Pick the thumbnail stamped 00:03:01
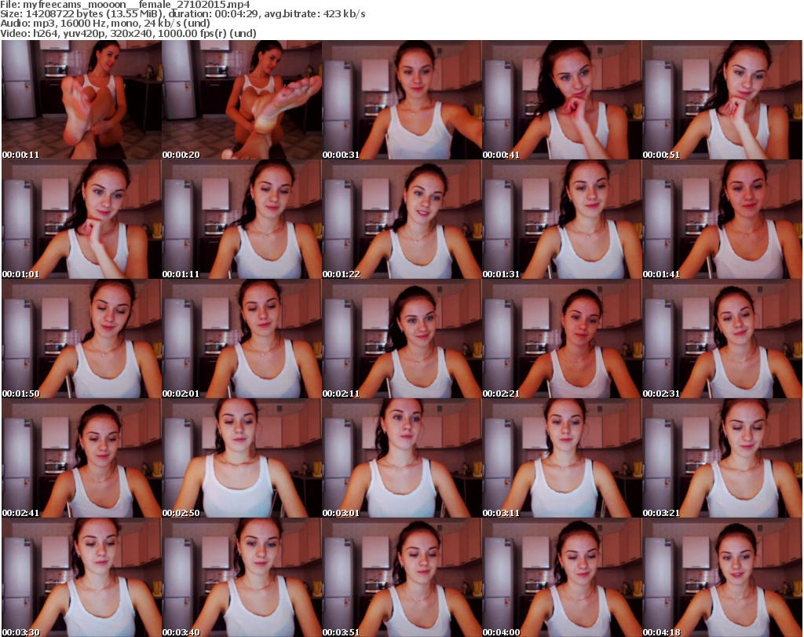Image resolution: width=804 pixels, height=637 pixels. click(402, 459)
